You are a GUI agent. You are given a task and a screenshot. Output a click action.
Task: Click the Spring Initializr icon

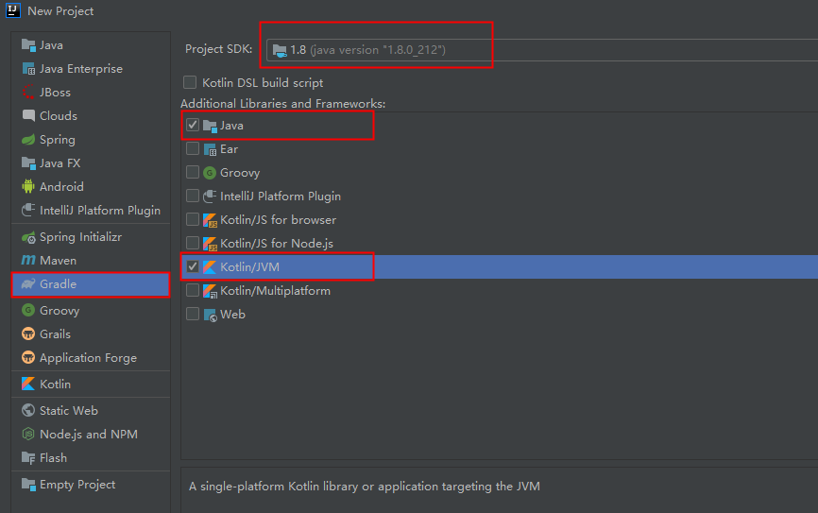[x=28, y=237]
